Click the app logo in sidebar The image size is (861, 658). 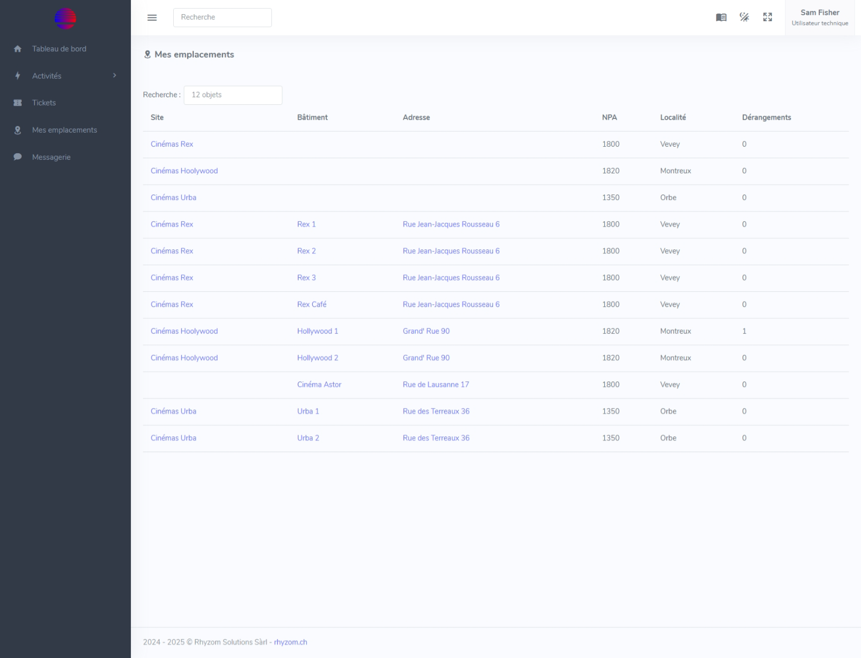pyautogui.click(x=65, y=18)
